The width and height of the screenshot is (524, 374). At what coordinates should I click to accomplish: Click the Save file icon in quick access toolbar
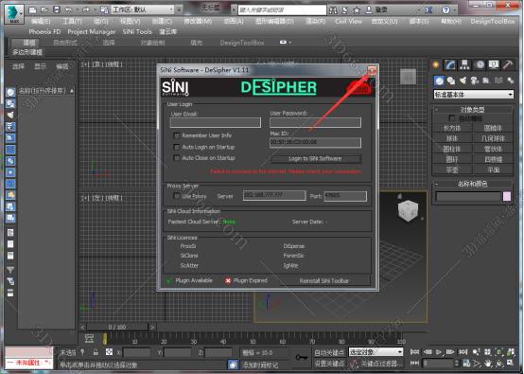point(57,9)
